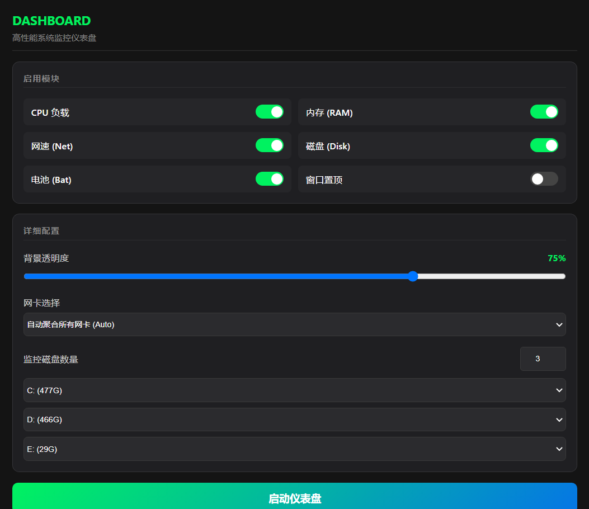589x509 pixels.
Task: Open the E: (29G) disk dropdown
Action: click(294, 449)
